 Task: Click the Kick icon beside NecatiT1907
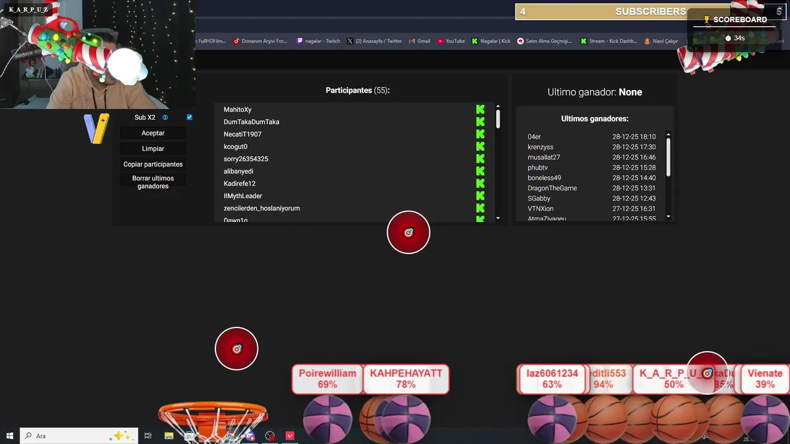tap(480, 134)
